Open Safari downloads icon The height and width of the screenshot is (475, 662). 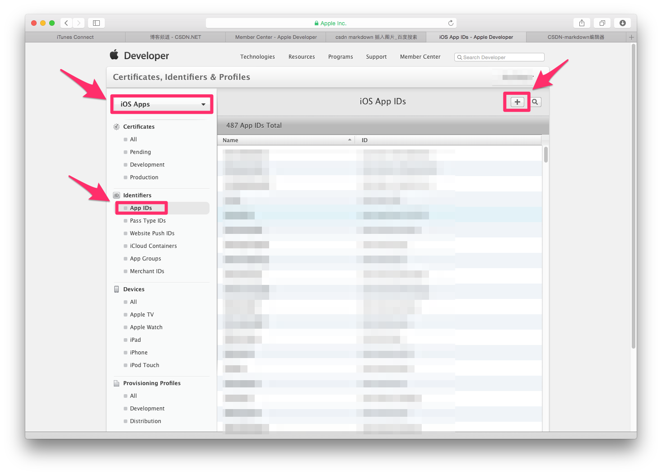(623, 23)
